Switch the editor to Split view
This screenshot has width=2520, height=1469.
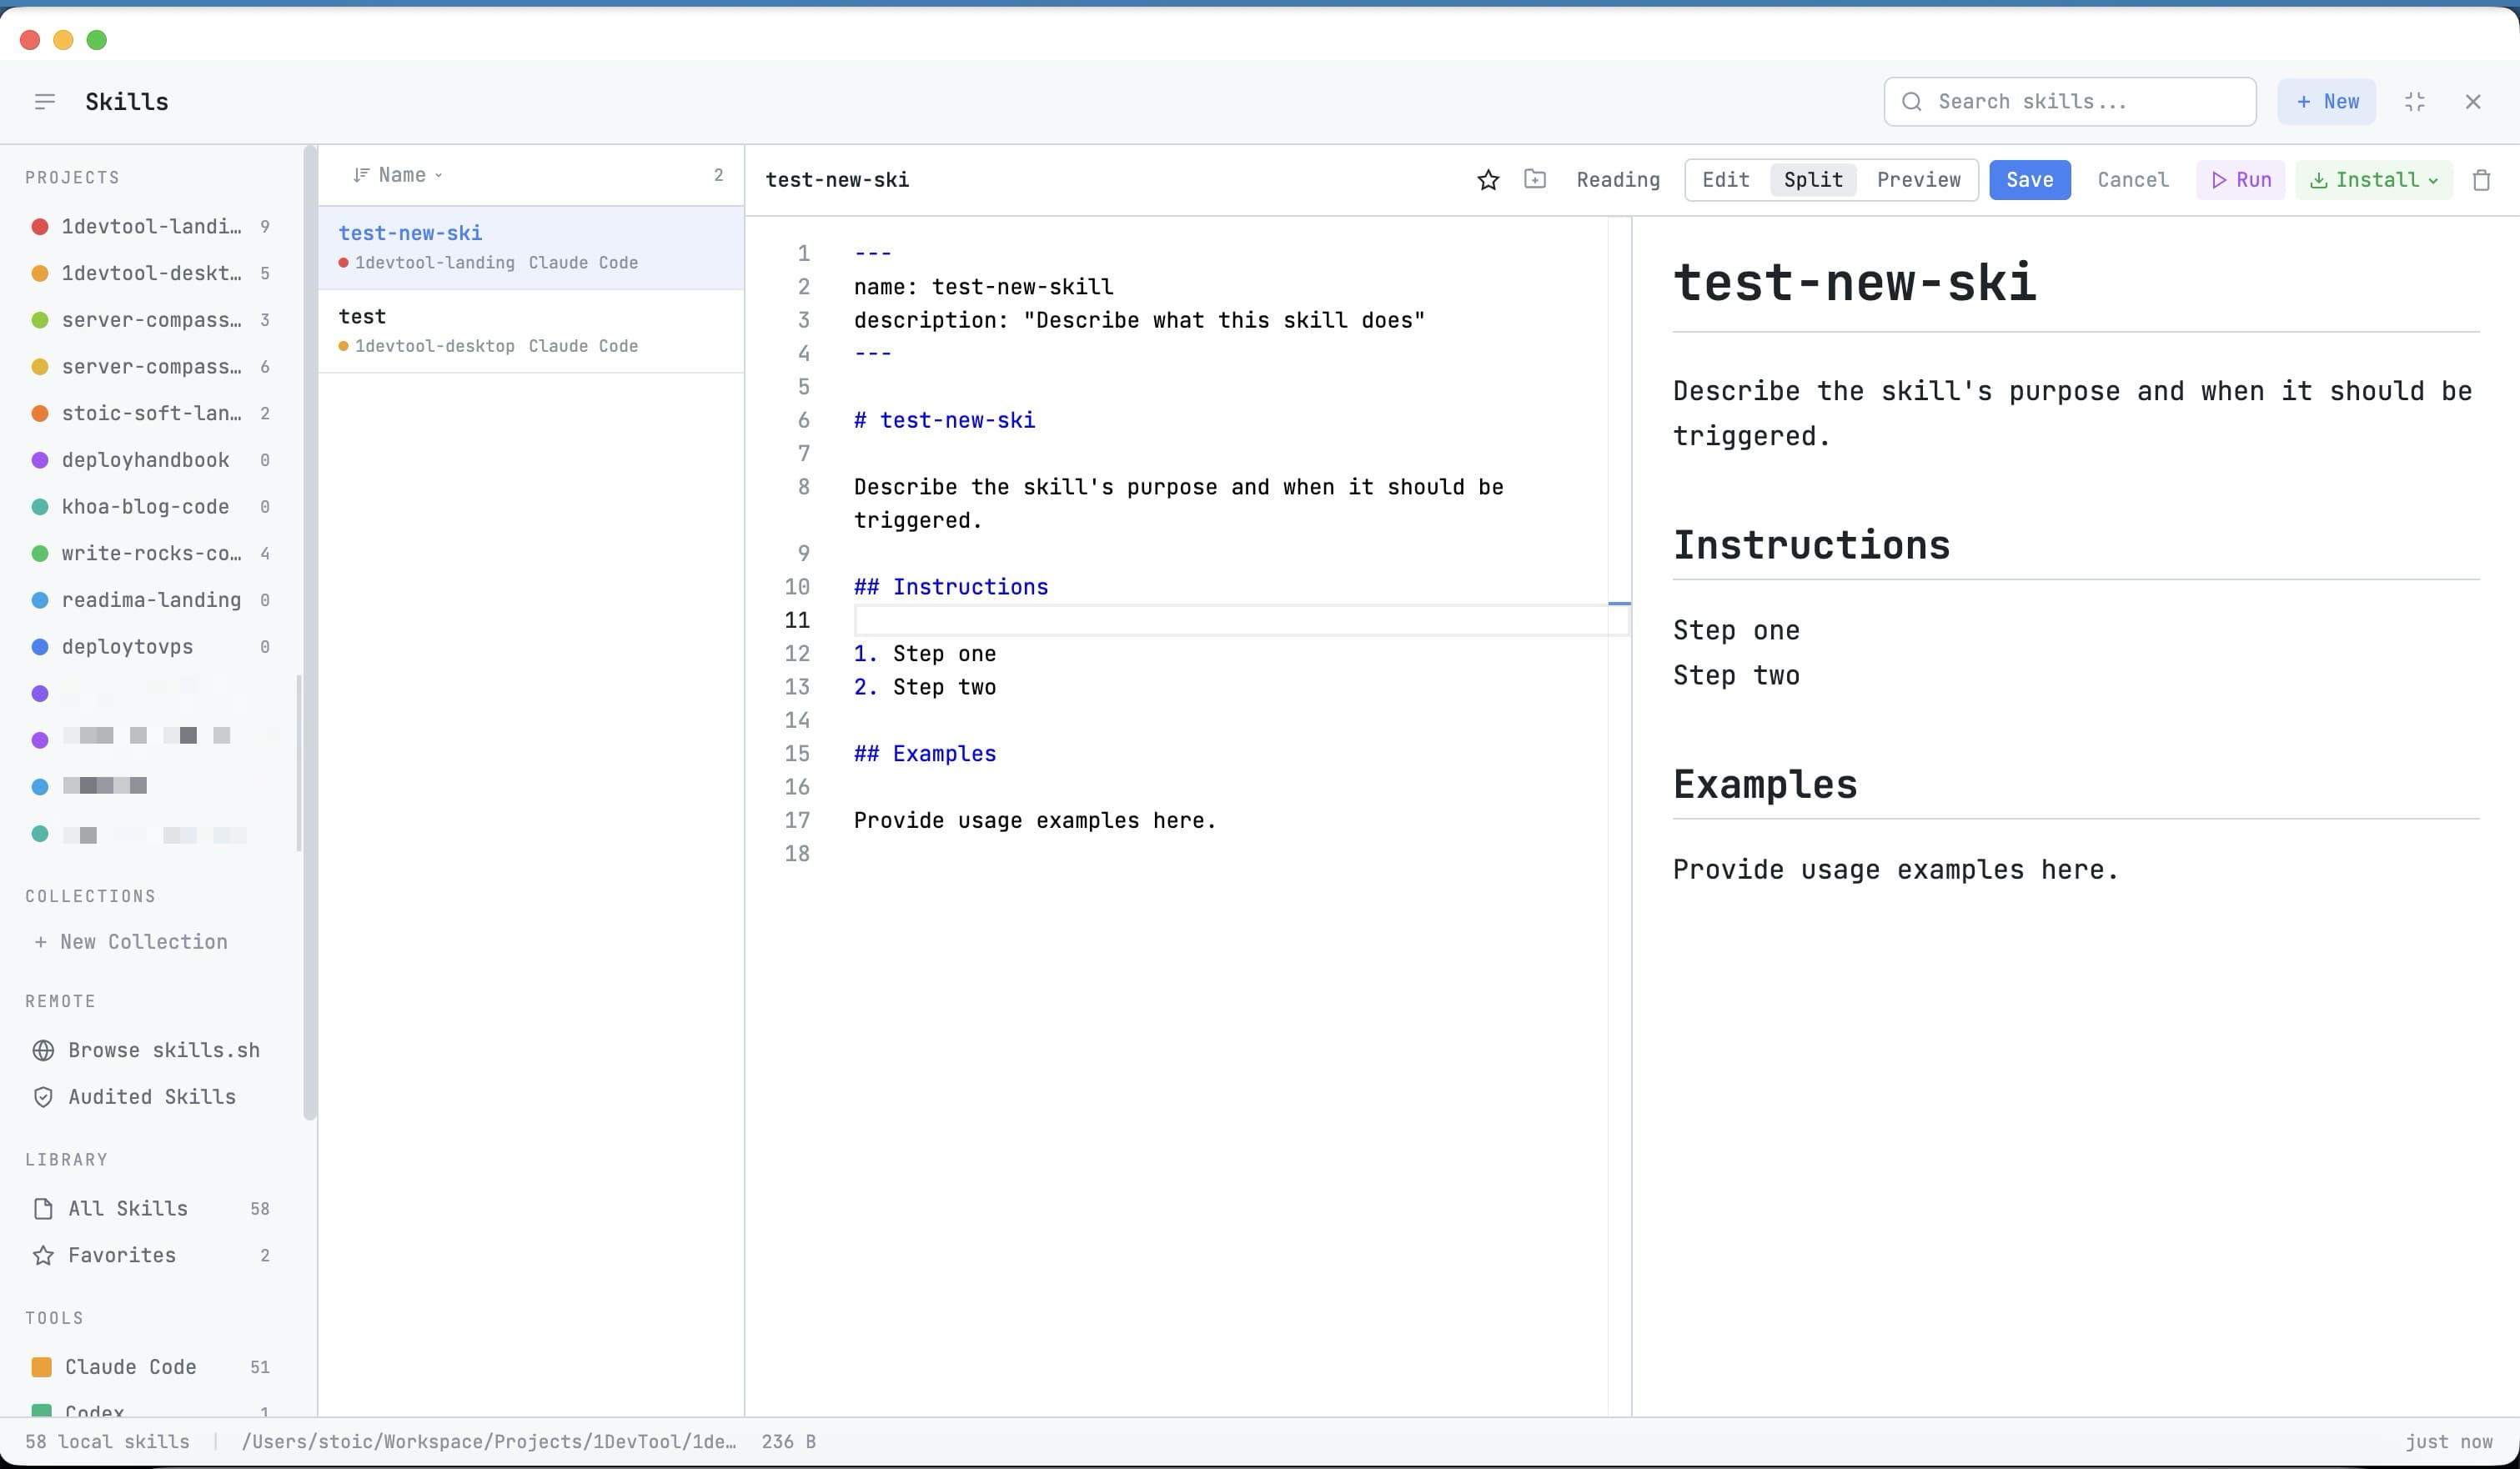pos(1812,179)
